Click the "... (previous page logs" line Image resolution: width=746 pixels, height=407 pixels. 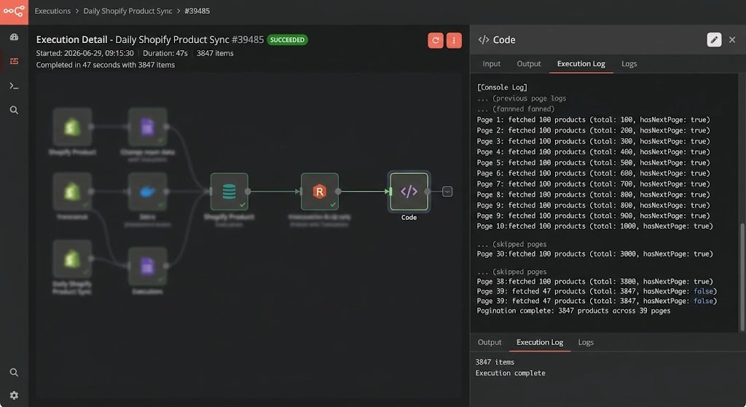(x=522, y=98)
